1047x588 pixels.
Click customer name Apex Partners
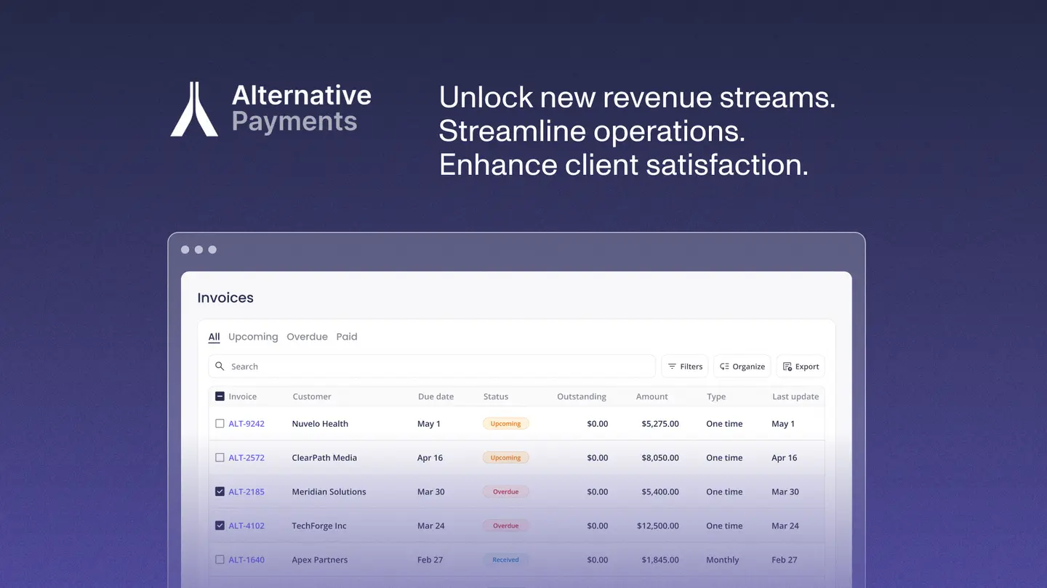click(x=320, y=560)
